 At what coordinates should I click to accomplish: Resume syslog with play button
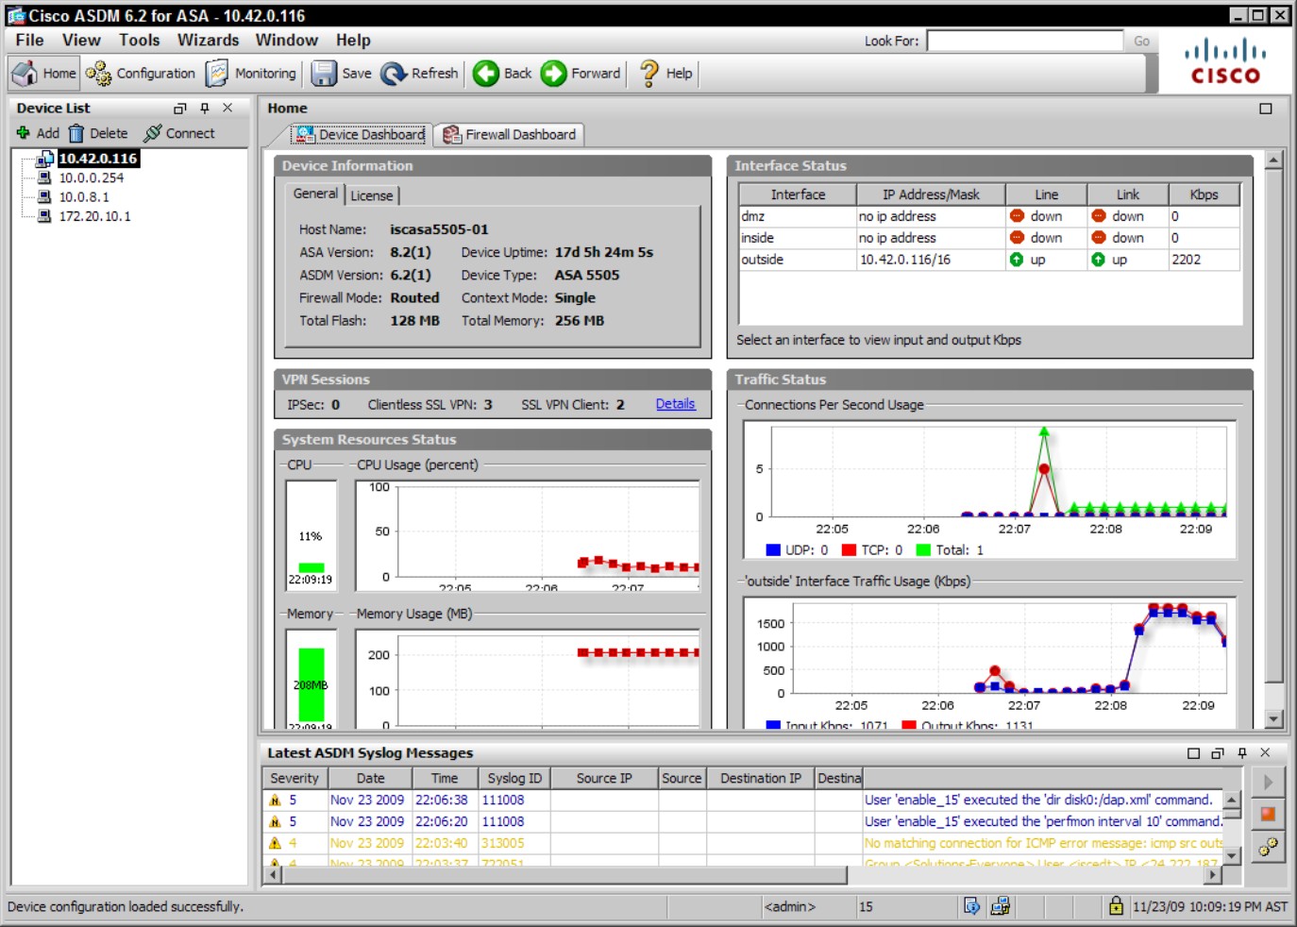coord(1268,783)
